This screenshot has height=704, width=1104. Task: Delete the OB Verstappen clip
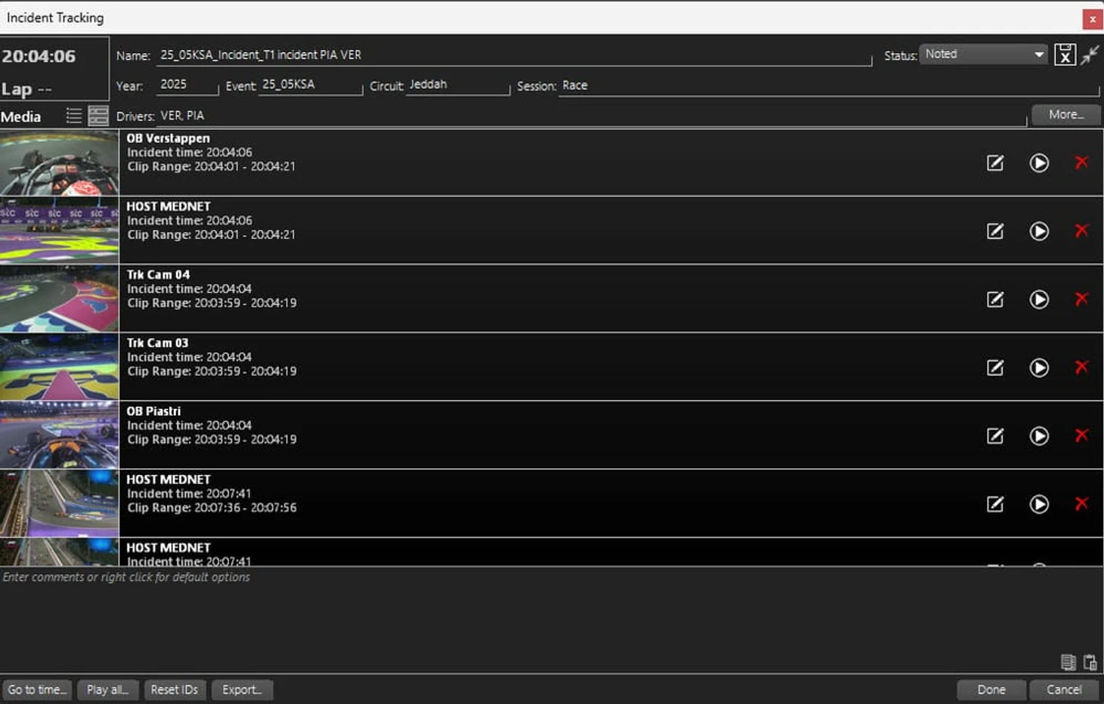pos(1081,162)
